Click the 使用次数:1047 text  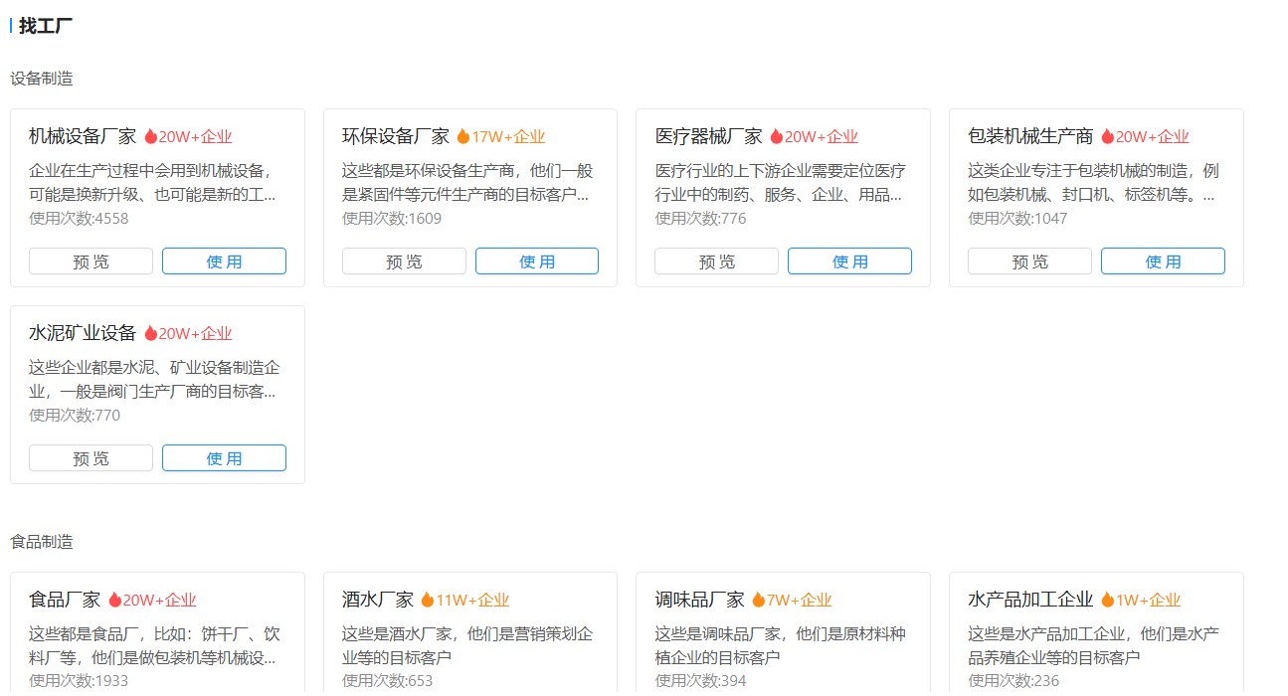pos(1017,218)
